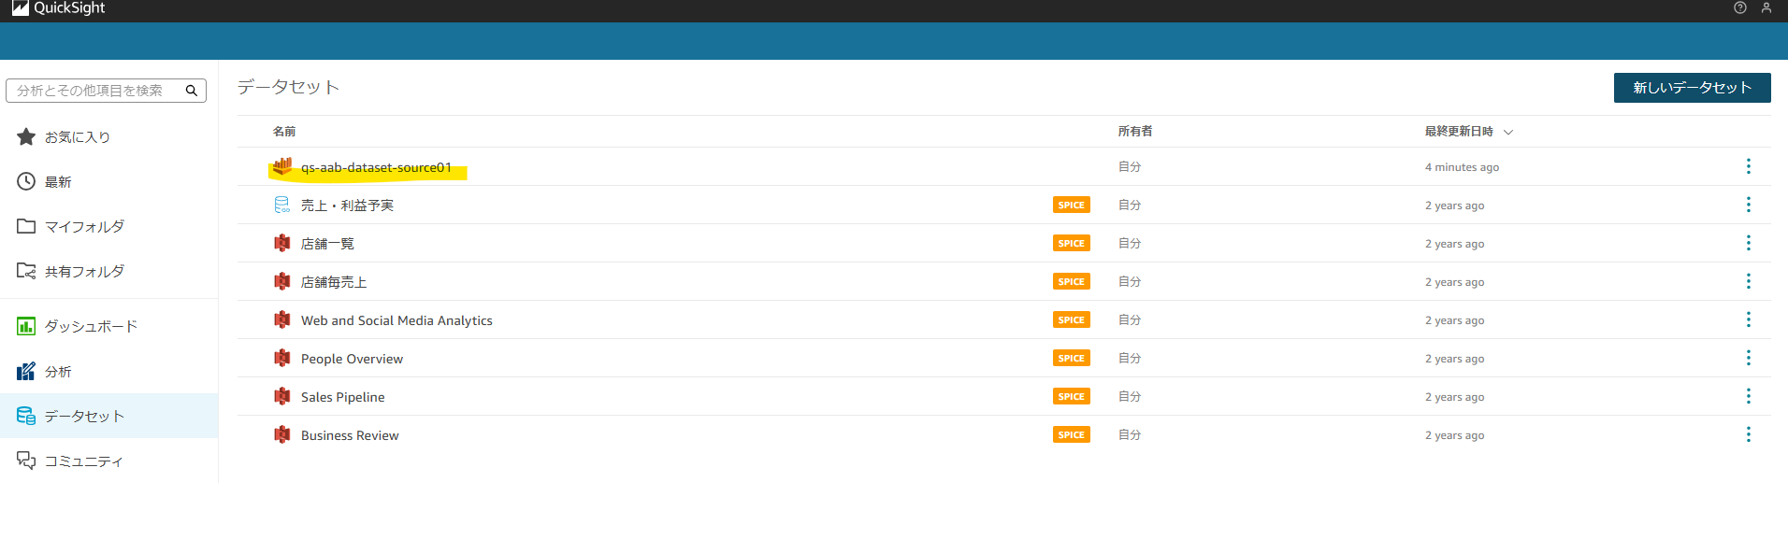This screenshot has height=553, width=1788.
Task: Open the three-dot menu for 店舗毎売上
Action: tap(1748, 281)
